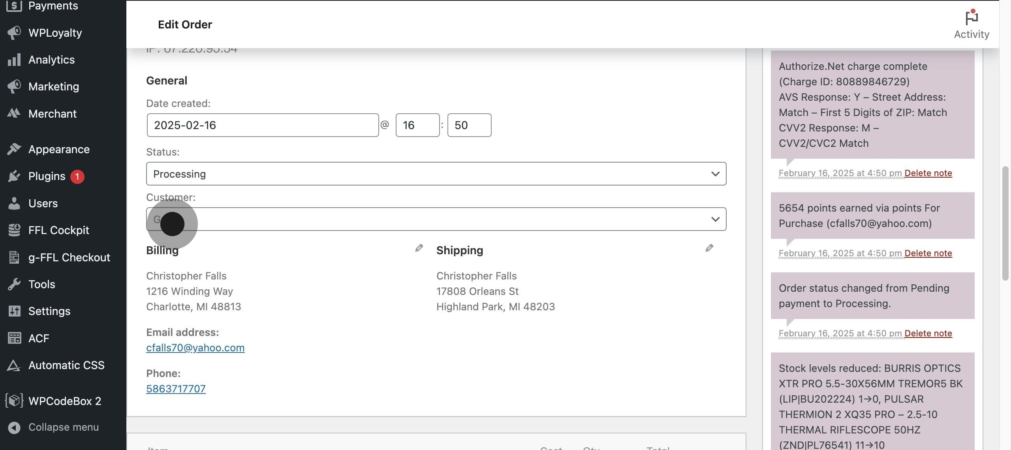
Task: Click the Date created input field
Action: tap(263, 126)
